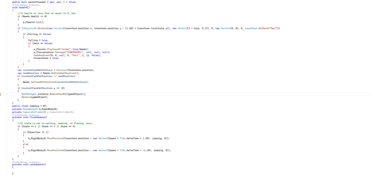Click the "if (Falling == false)" line
This screenshot has height=175, width=371.
tap(37, 34)
